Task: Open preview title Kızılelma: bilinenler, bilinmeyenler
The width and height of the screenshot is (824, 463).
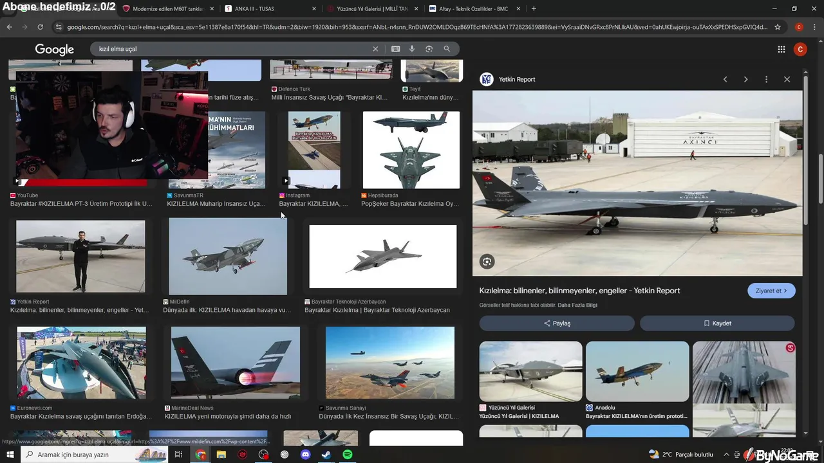Action: point(579,291)
